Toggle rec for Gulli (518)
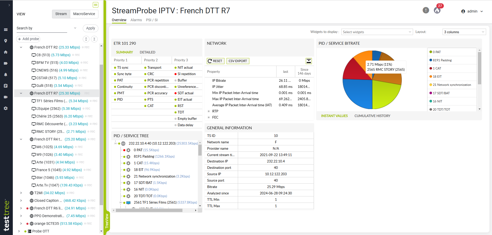The height and width of the screenshot is (235, 492). tap(79, 86)
